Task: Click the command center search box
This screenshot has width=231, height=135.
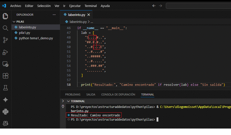Action: point(198,6)
